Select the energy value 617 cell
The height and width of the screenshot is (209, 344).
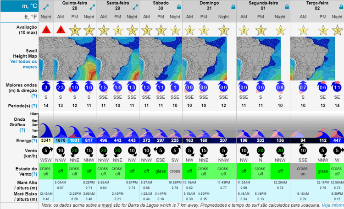coord(89,140)
